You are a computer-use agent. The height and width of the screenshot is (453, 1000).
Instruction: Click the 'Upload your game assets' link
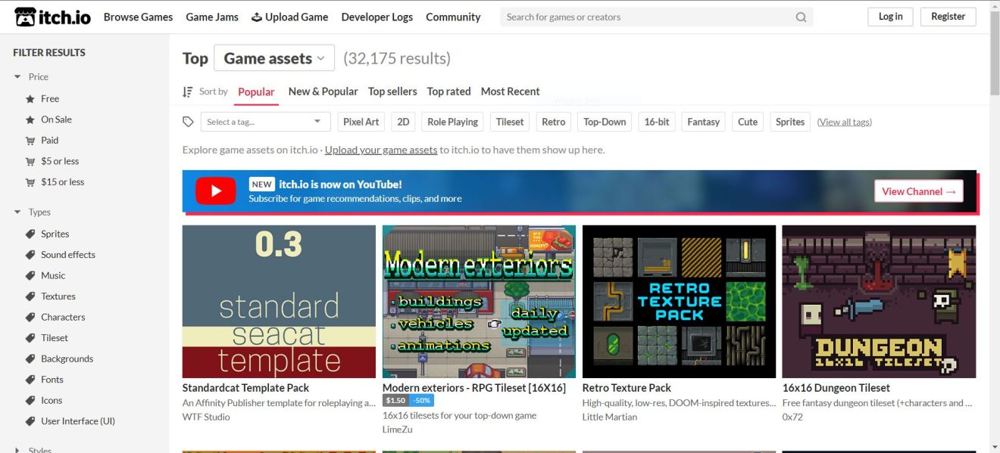pos(381,149)
